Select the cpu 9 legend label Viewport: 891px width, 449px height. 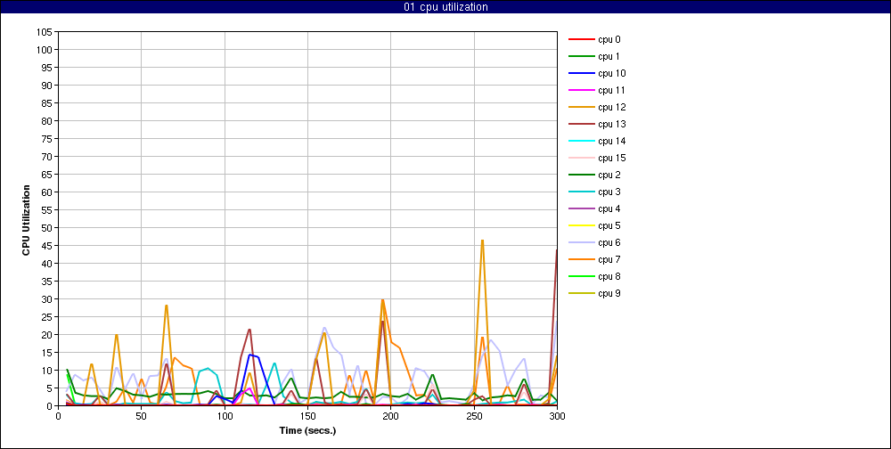tap(609, 293)
